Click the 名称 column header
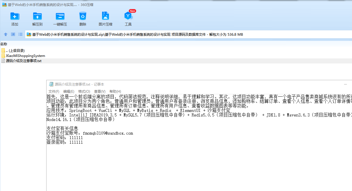This screenshot has height=191, width=352. click(x=4, y=44)
